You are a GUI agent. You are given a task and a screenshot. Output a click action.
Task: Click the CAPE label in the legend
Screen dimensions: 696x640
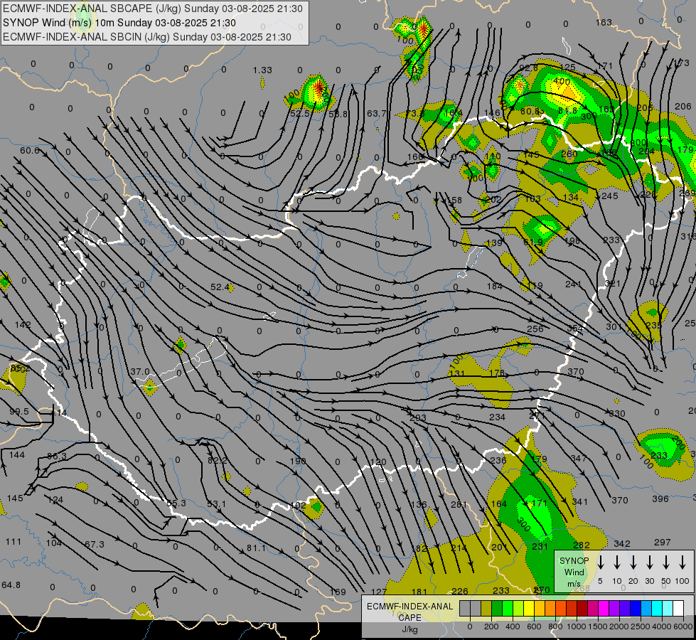pyautogui.click(x=409, y=618)
